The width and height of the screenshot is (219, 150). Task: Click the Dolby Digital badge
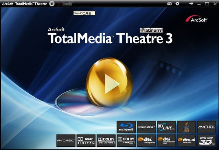tap(86, 140)
